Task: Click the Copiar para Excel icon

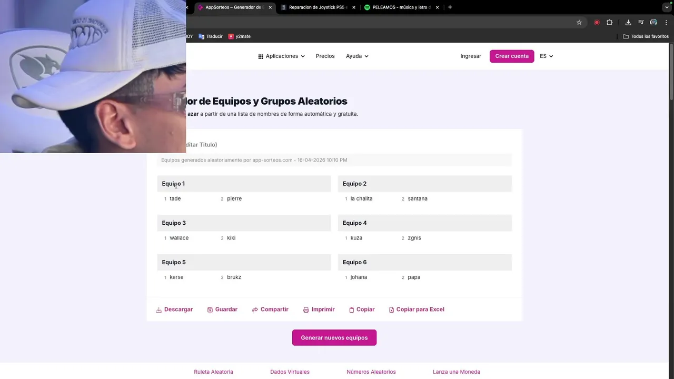Action: pyautogui.click(x=391, y=310)
